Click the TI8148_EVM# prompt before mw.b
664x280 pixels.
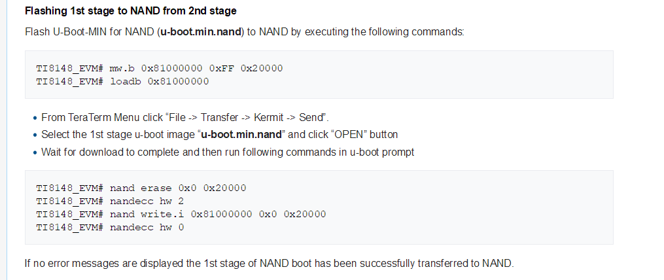(x=69, y=68)
